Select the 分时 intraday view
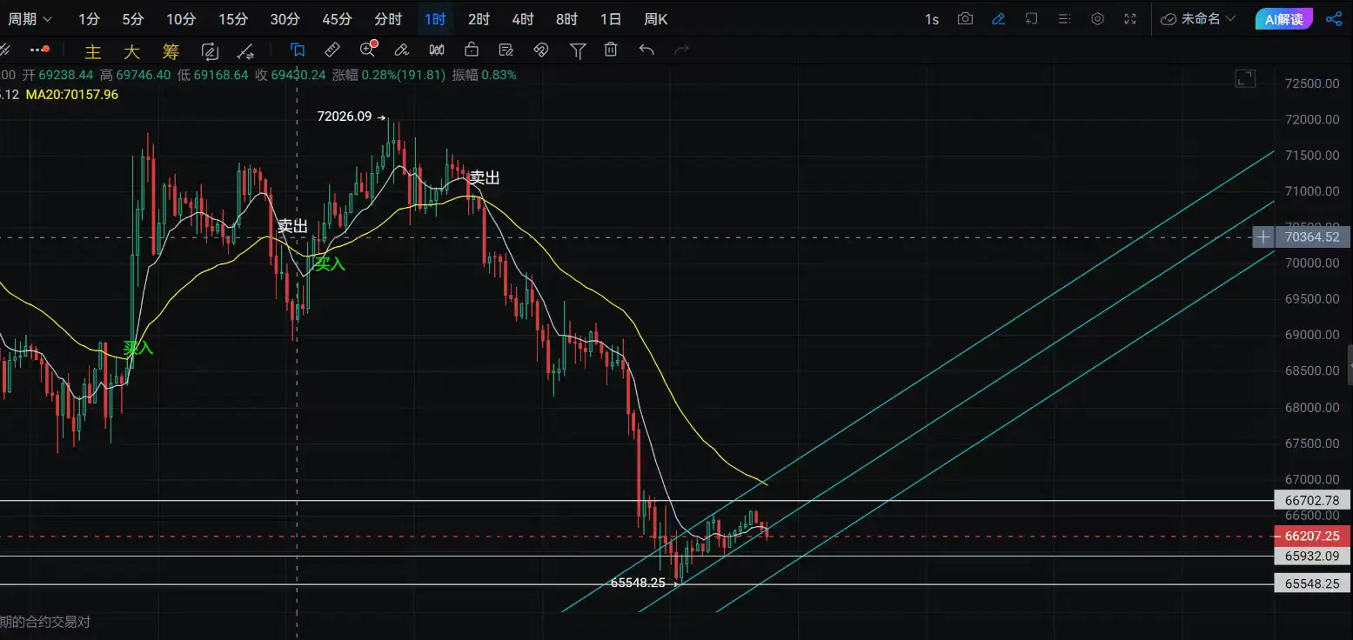The width and height of the screenshot is (1353, 640). [x=388, y=19]
